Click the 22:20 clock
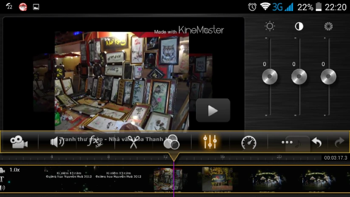Viewport: 350px width, 197px height. coord(336,7)
